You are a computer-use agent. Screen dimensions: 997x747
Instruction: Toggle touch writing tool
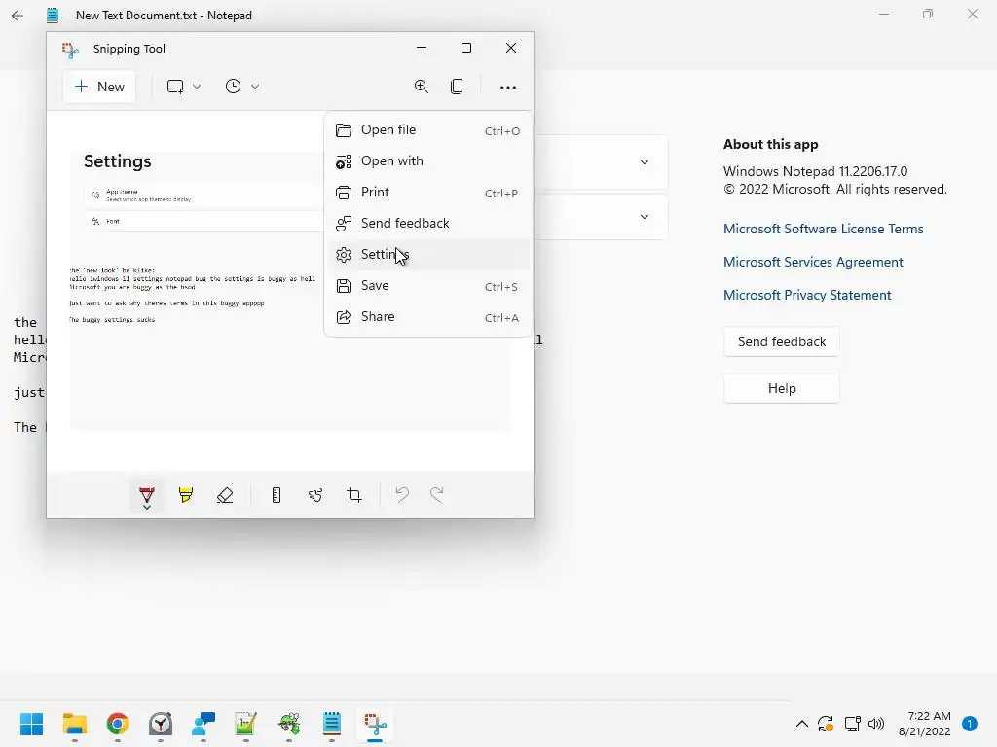click(x=315, y=495)
